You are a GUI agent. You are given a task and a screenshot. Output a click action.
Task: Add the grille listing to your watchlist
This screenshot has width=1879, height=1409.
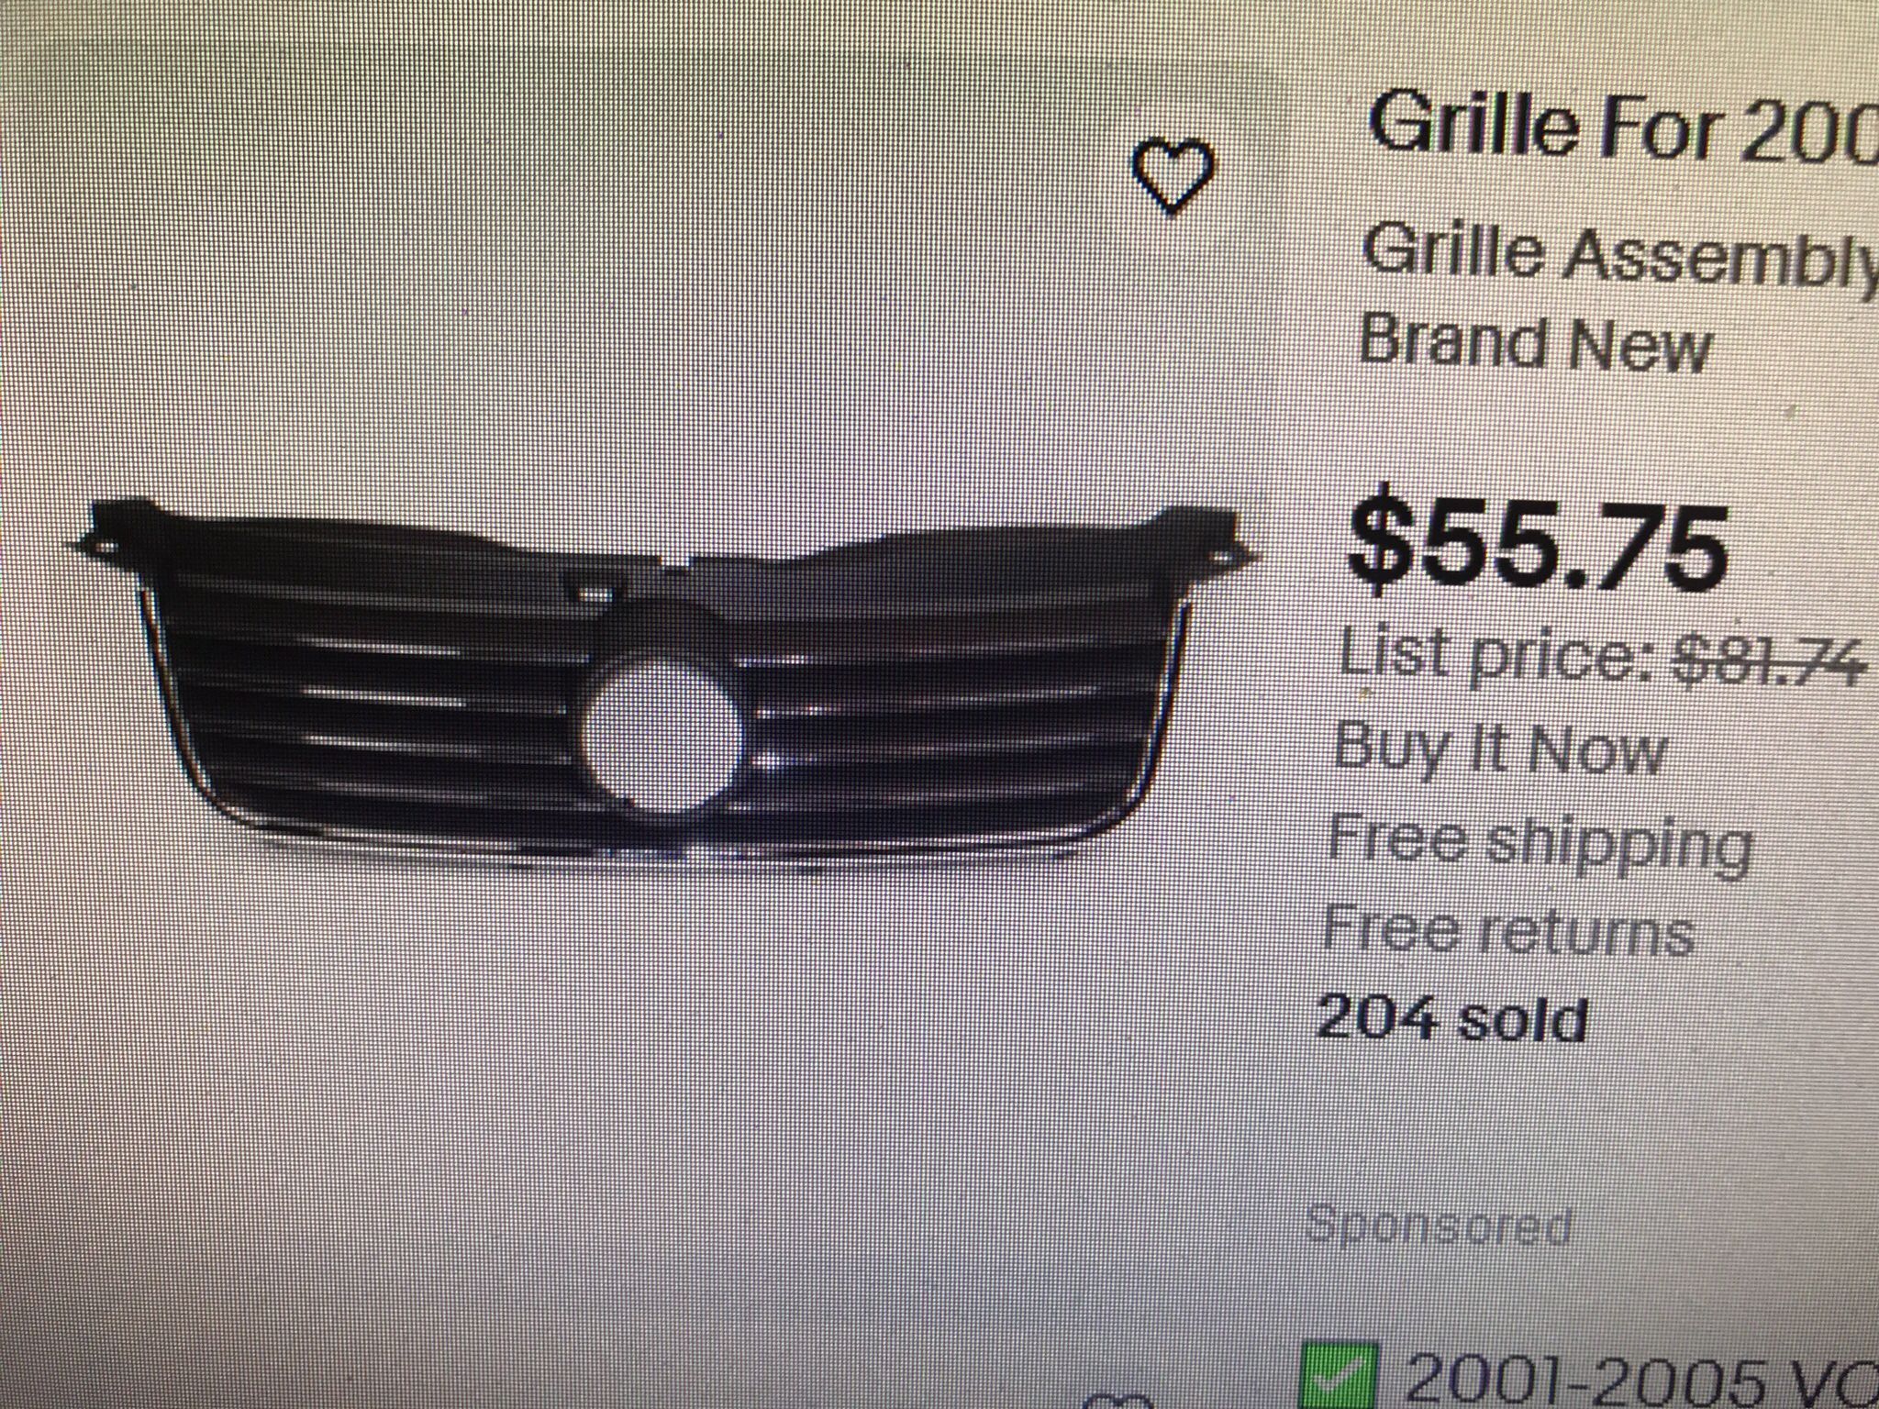(x=1174, y=176)
